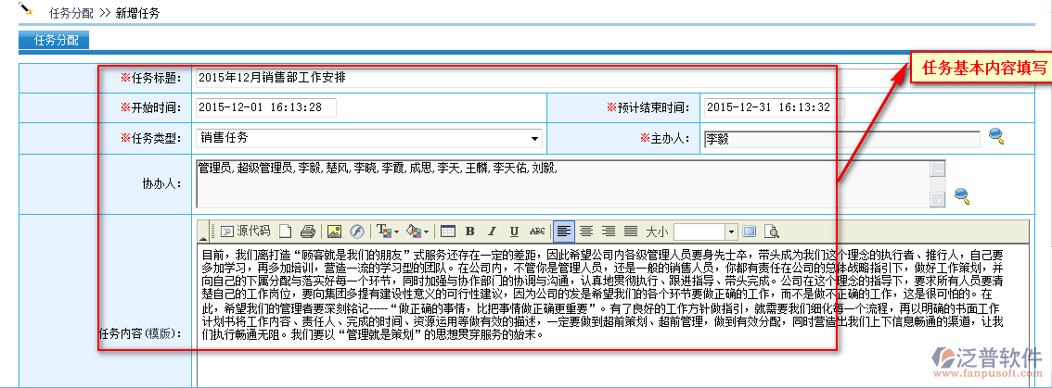Click the print icon in editor toolbar
The width and height of the screenshot is (1052, 388).
coord(308,232)
